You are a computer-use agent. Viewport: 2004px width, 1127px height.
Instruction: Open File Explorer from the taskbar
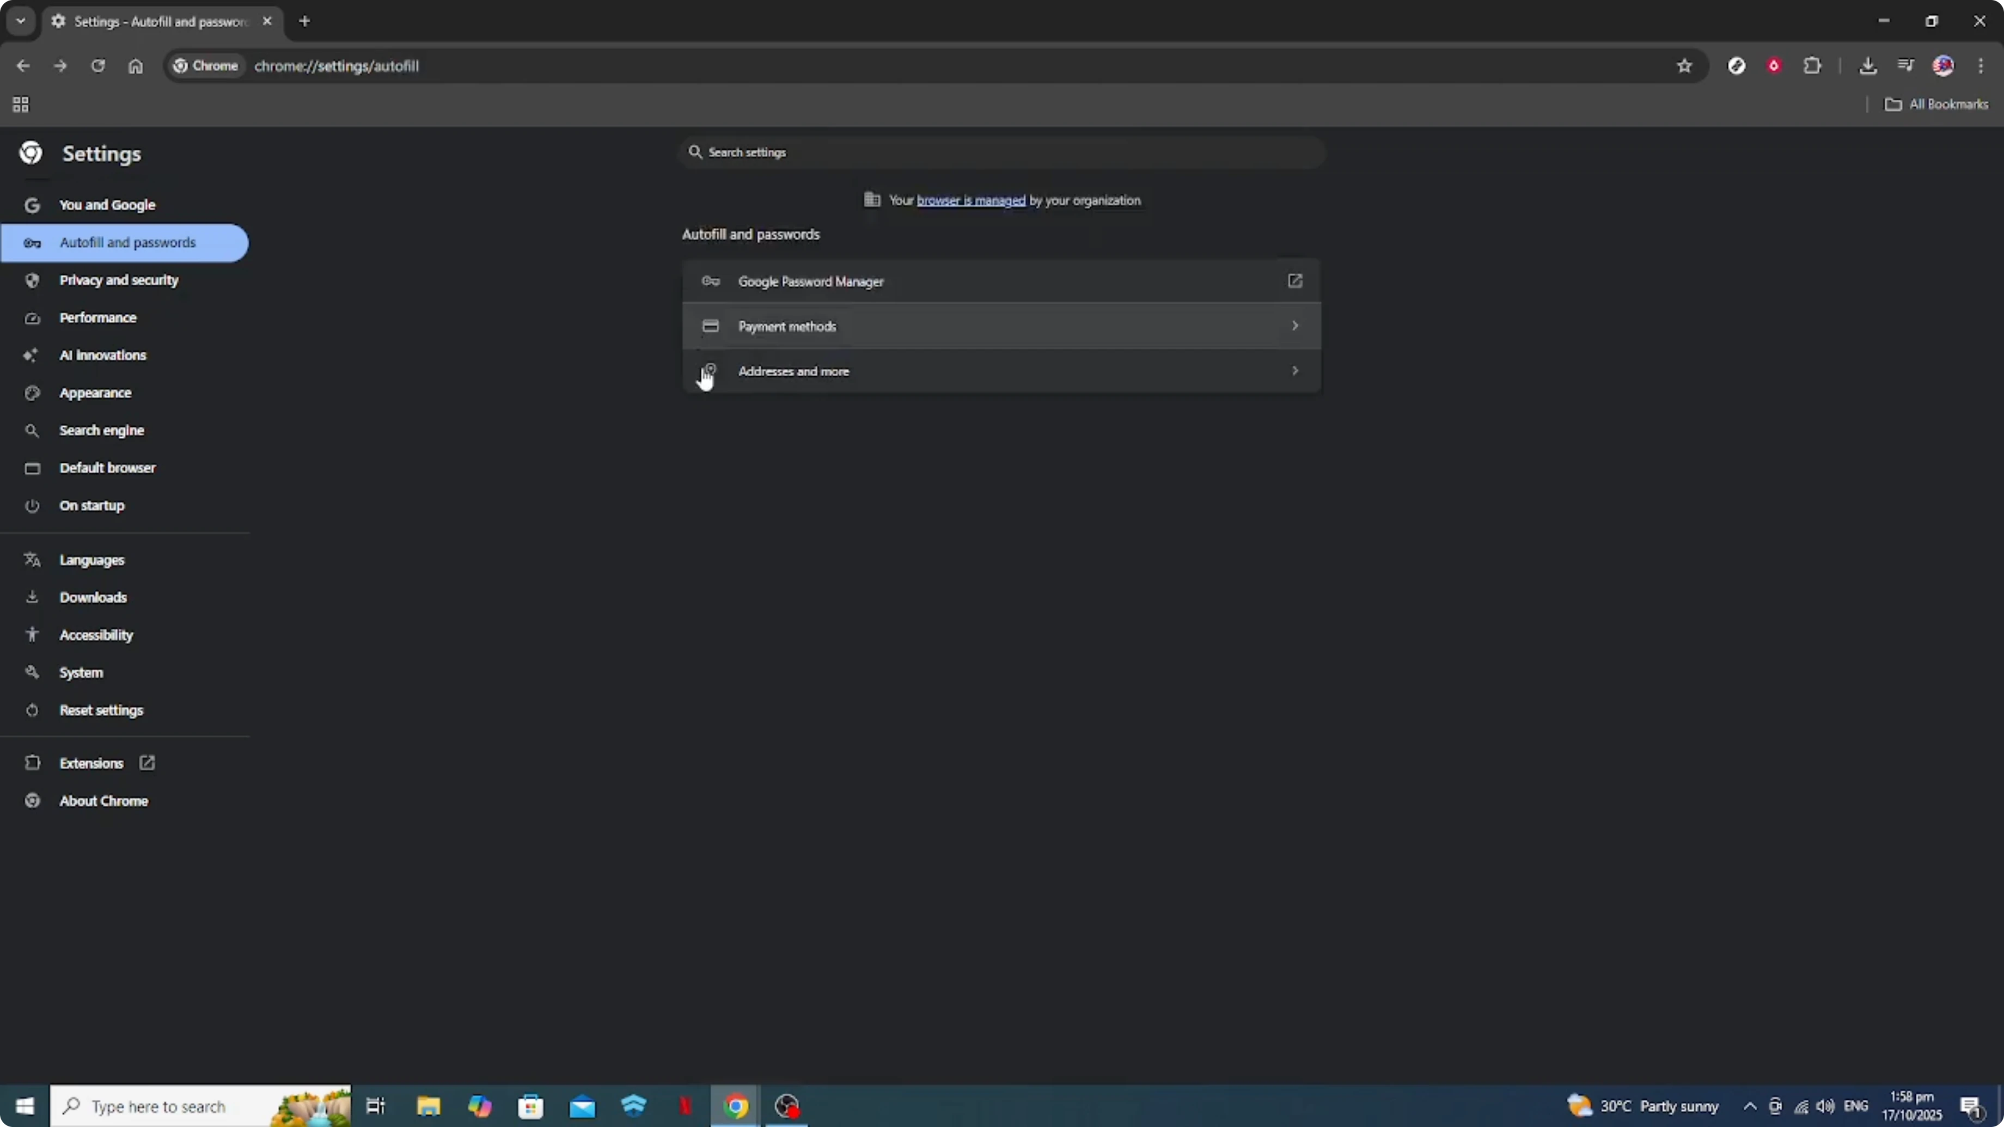click(x=428, y=1106)
